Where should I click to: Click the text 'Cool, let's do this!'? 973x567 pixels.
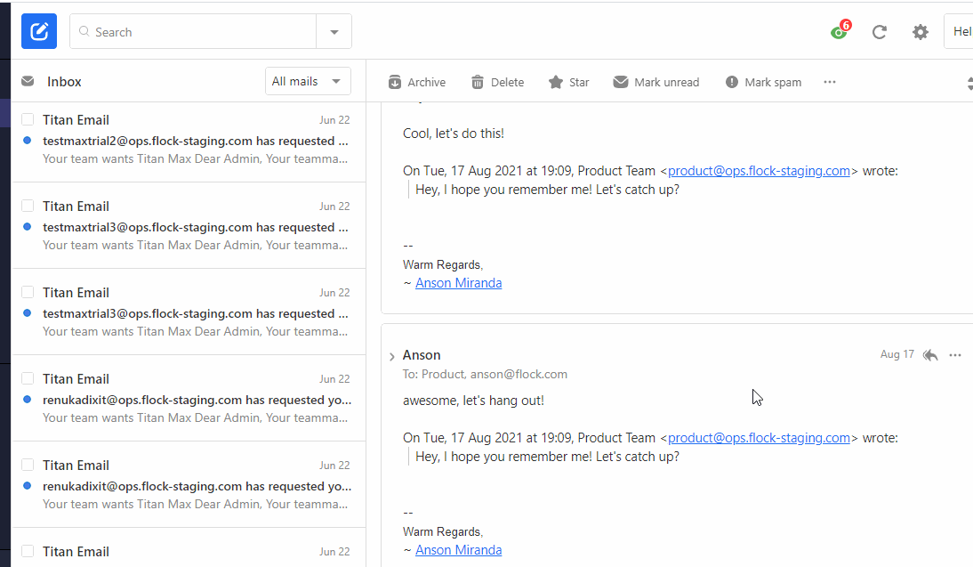point(453,134)
